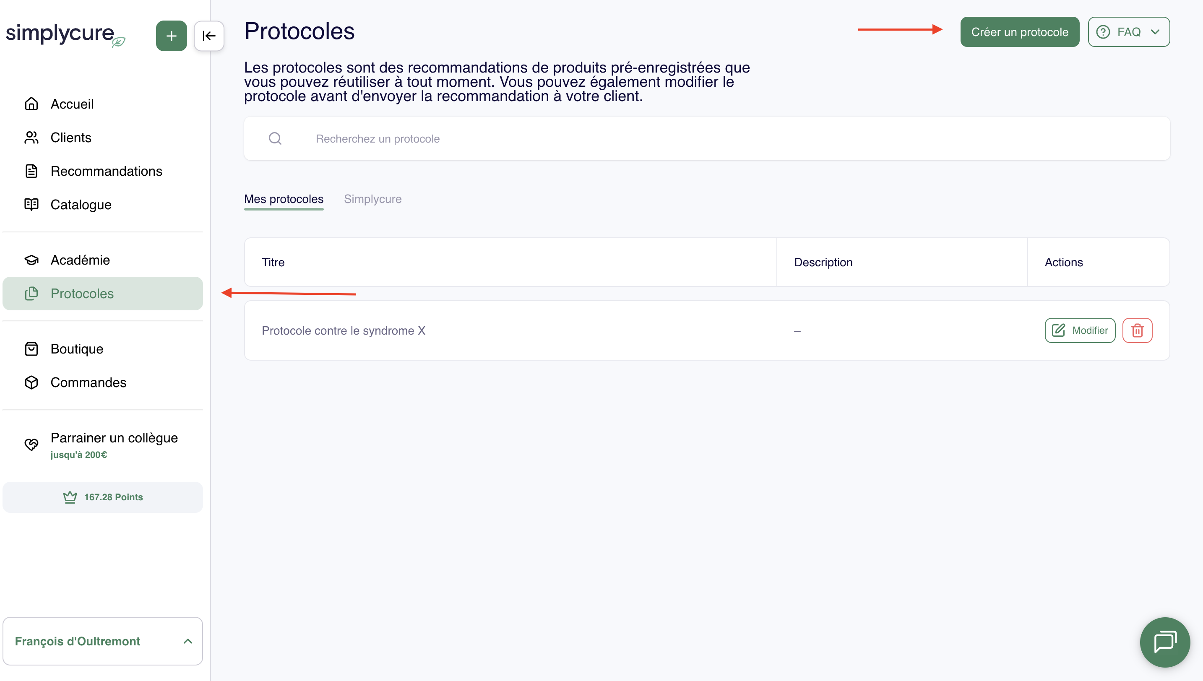Expand the FAQ dropdown

[1128, 32]
